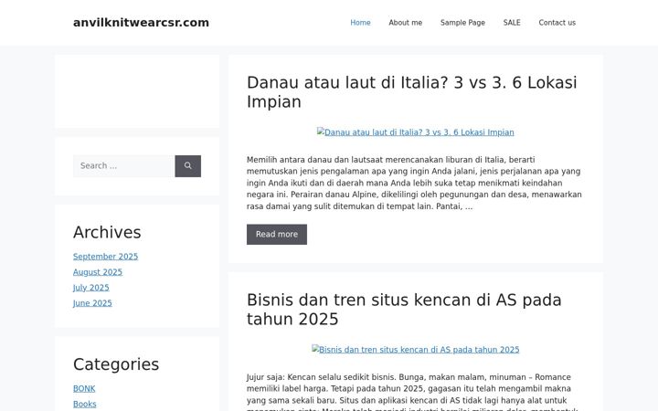The image size is (658, 411).
Task: Open the September 2025 archive
Action: click(105, 257)
